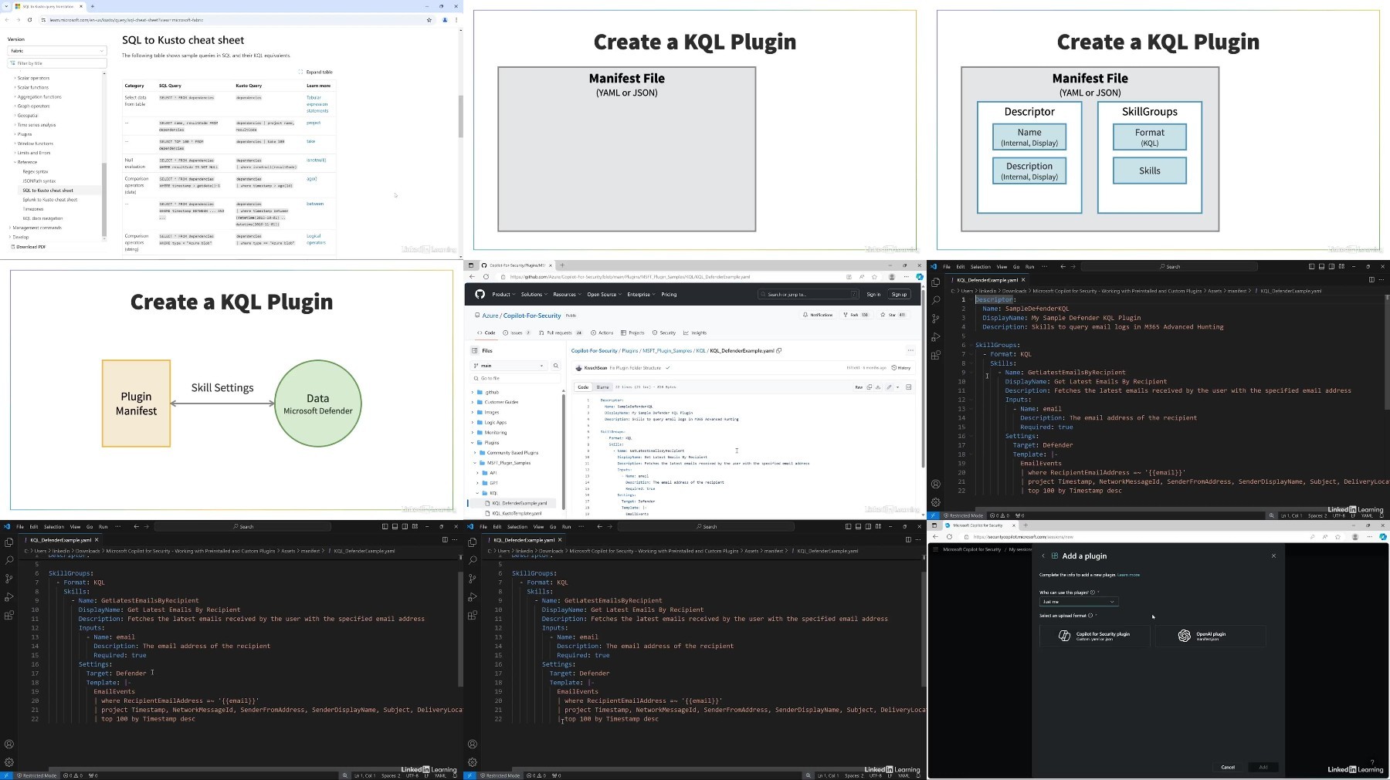Click the info icon beside 'Select an upload format'
Screen dimensions: 1390x780
[x=1090, y=616]
